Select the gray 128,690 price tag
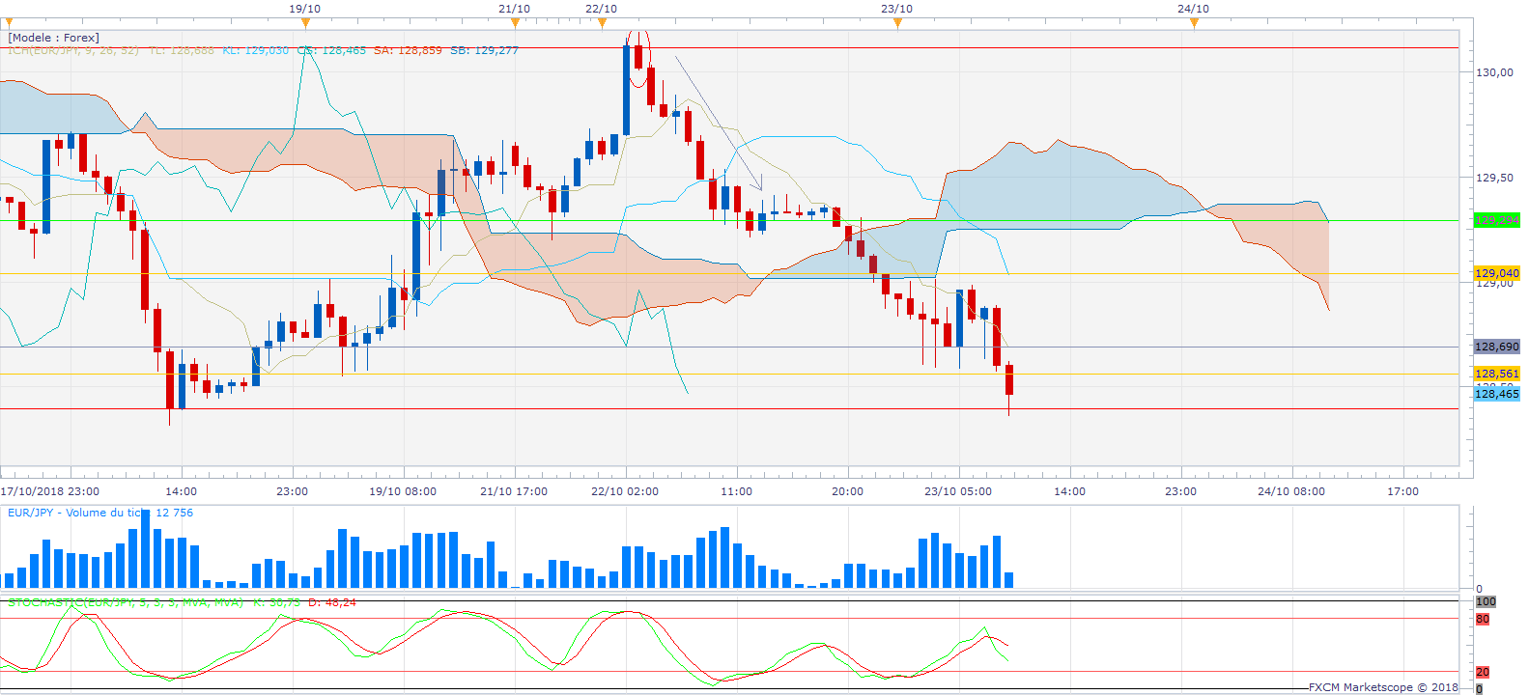 point(1496,347)
